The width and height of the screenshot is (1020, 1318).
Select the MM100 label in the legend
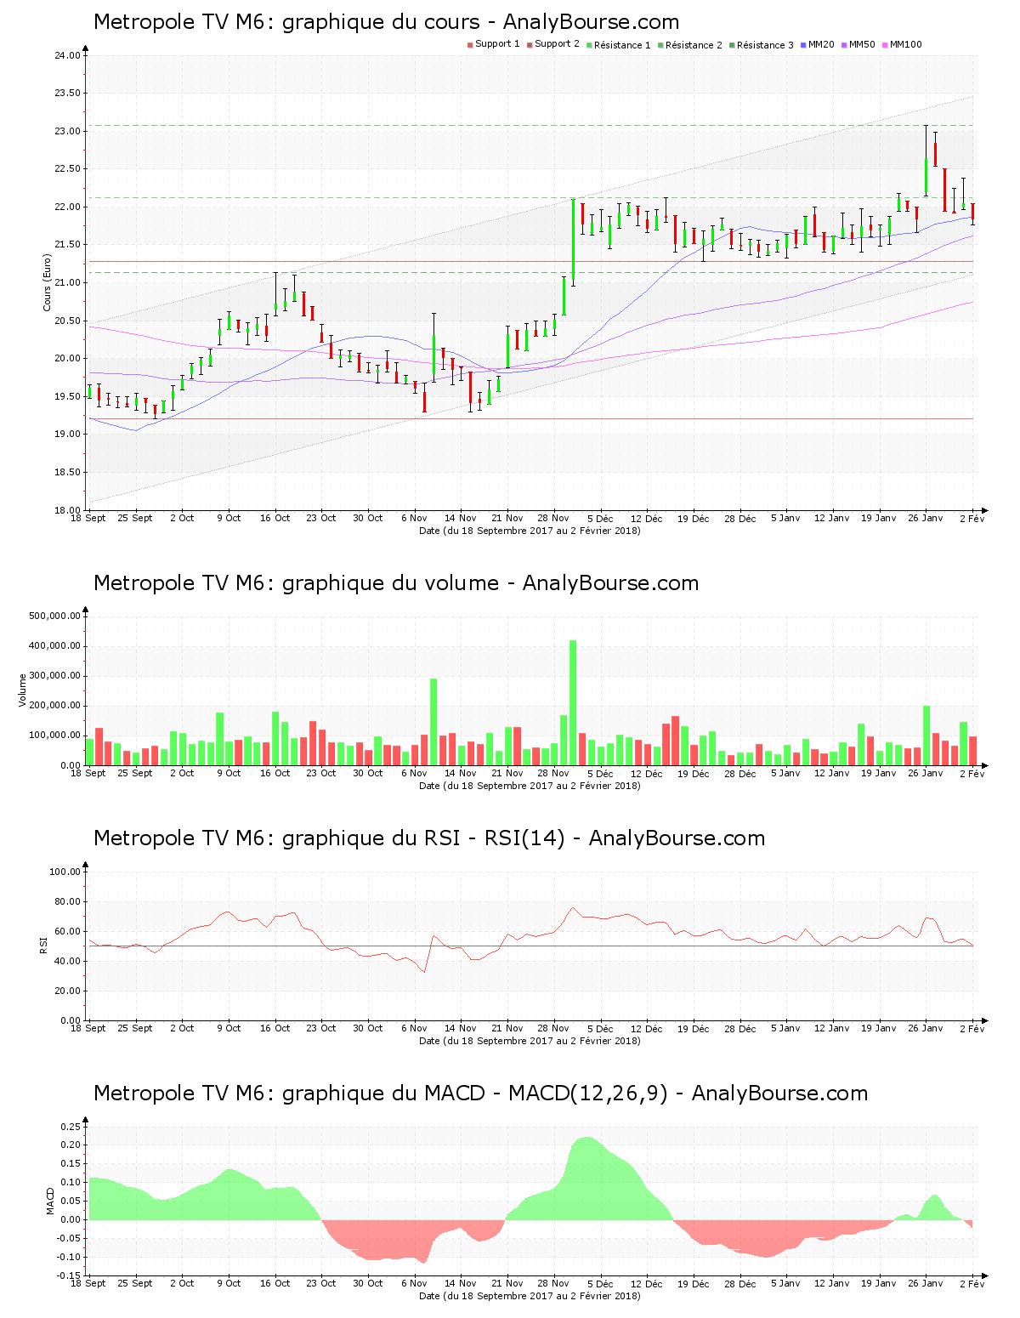[x=906, y=44]
